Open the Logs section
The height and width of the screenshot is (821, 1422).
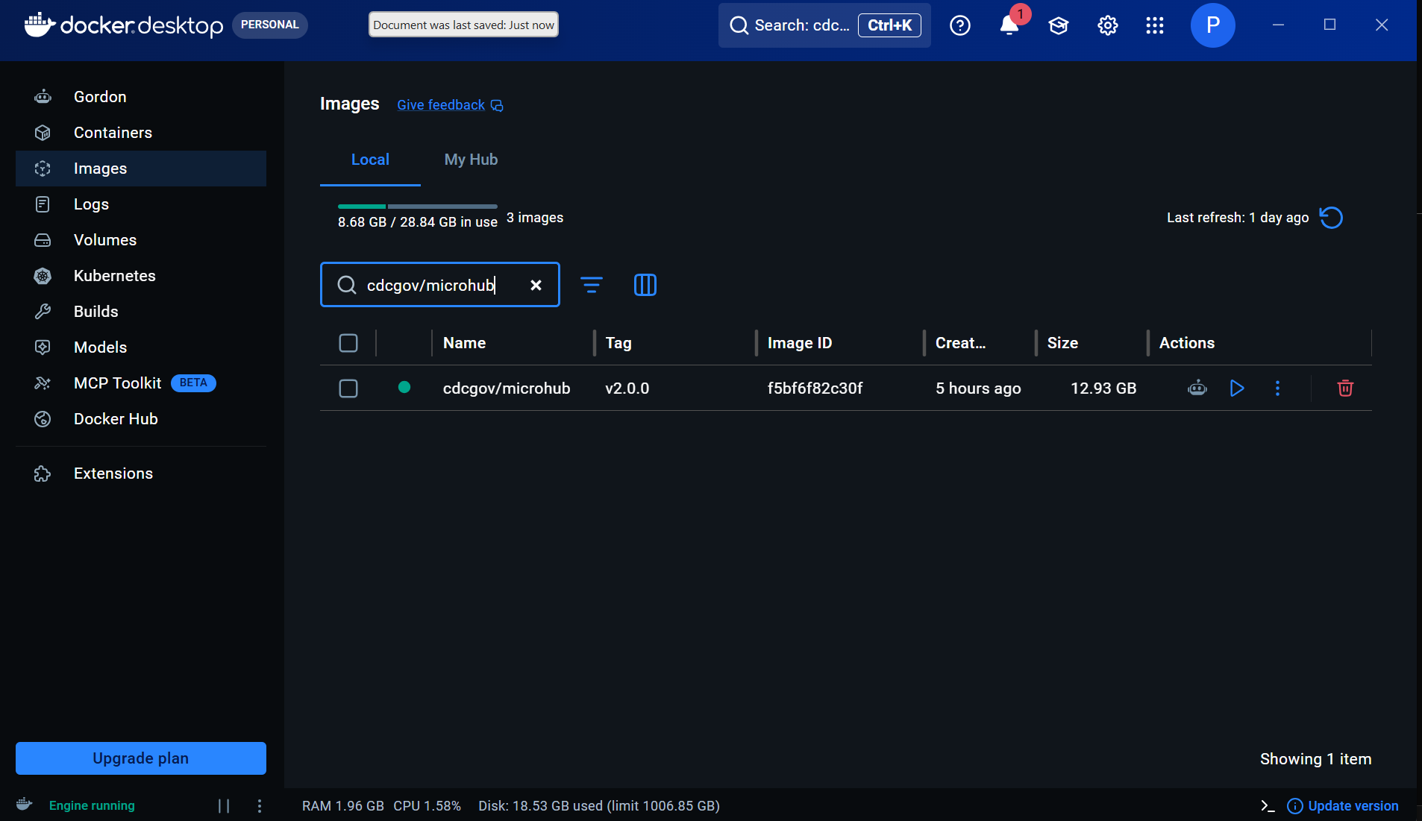(x=141, y=204)
